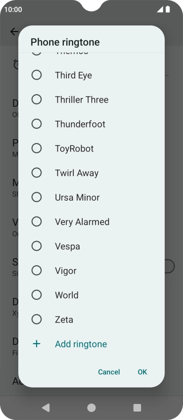Tap the Android back navigation triangle
183x420 pixels.
click(46, 408)
